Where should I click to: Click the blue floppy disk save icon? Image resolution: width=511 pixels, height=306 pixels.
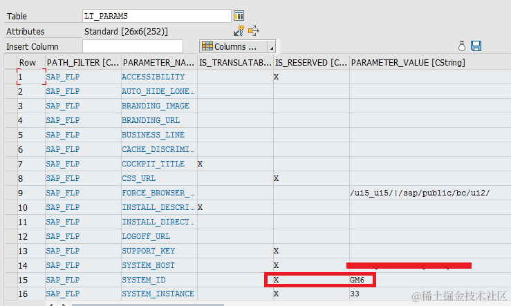[x=476, y=46]
